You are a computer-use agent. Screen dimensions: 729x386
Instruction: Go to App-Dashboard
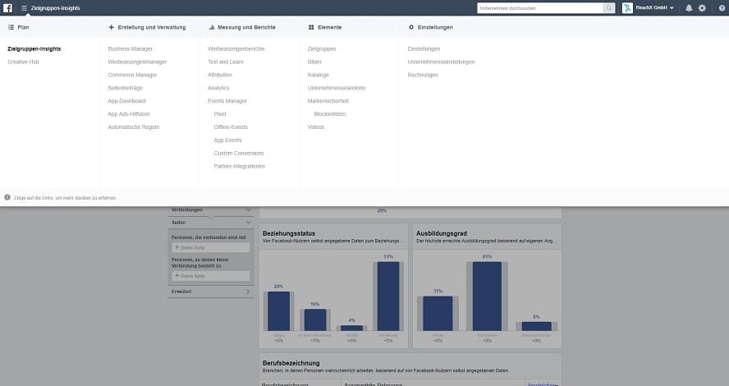[126, 101]
